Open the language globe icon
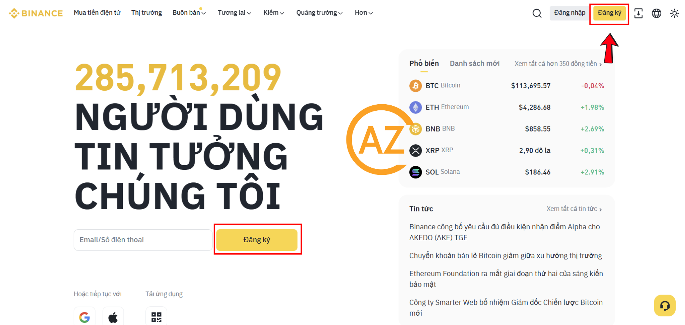 (x=656, y=13)
